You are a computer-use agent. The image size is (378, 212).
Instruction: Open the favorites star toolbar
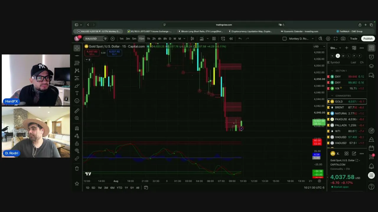pyautogui.click(x=77, y=184)
